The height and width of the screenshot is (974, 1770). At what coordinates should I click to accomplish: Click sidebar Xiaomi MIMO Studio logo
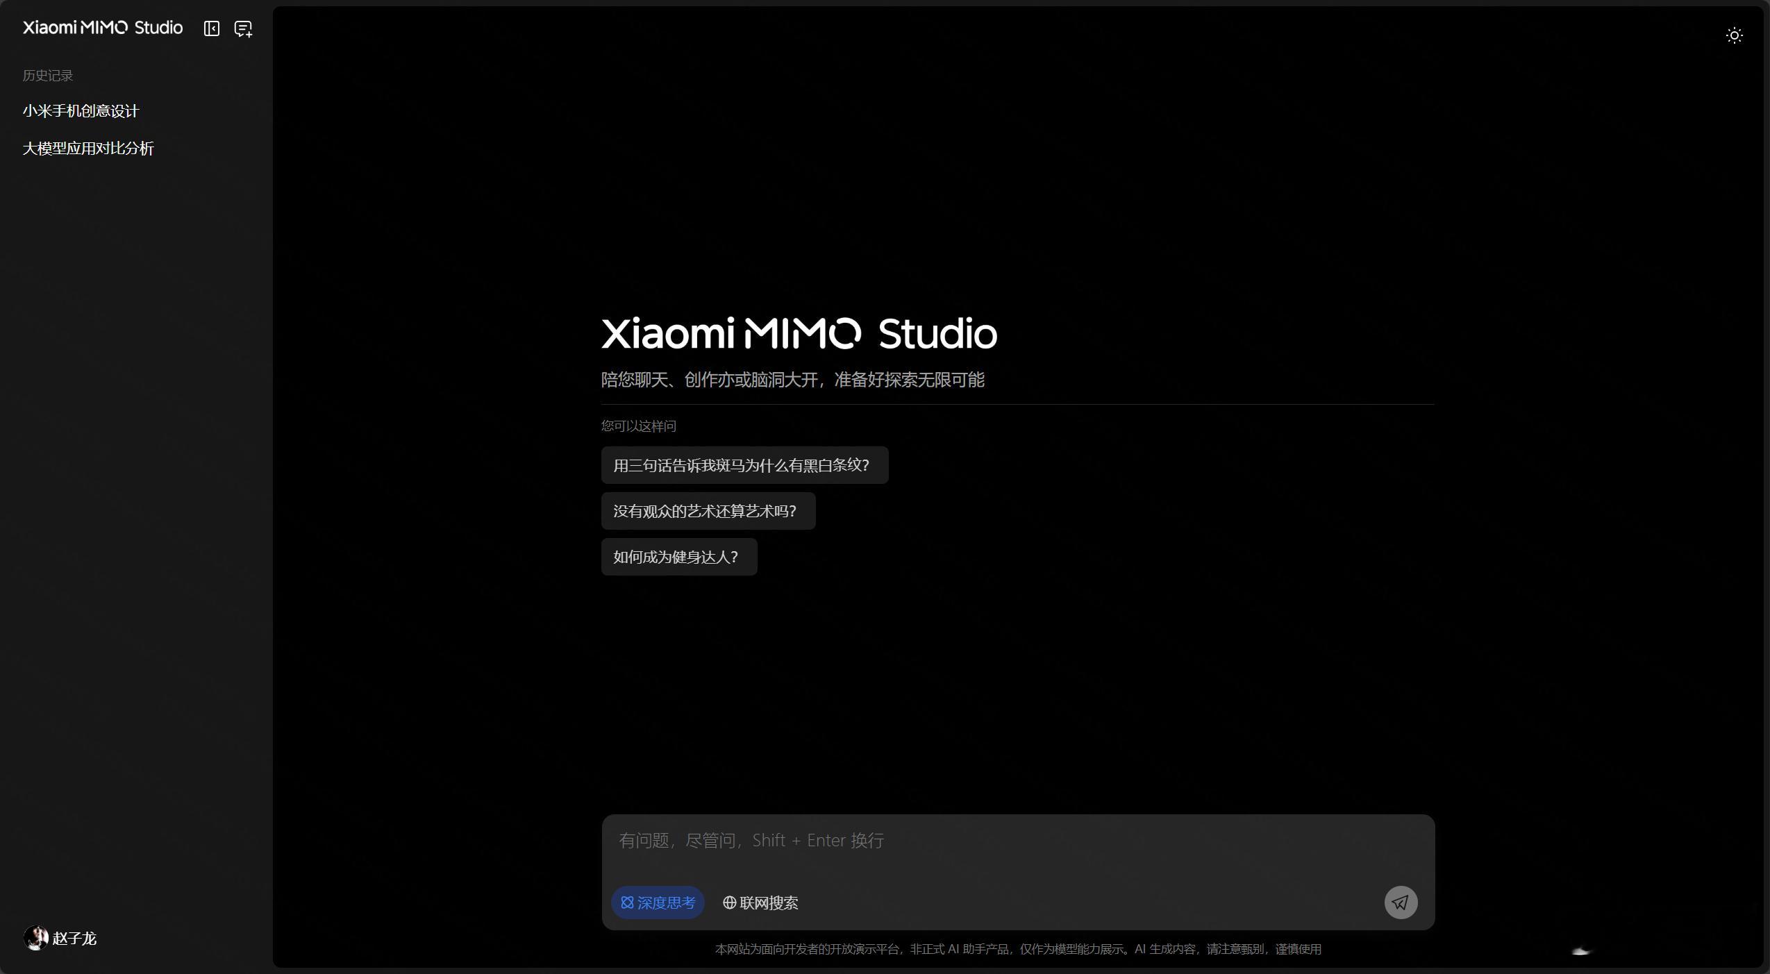coord(103,28)
